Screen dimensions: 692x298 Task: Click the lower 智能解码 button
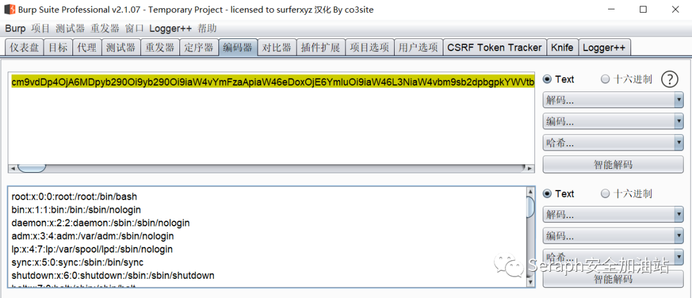[613, 279]
